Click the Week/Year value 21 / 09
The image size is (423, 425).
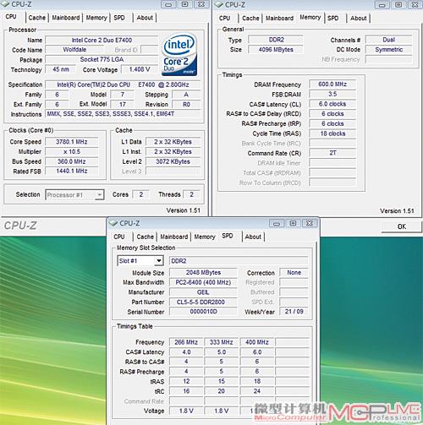[x=294, y=312]
